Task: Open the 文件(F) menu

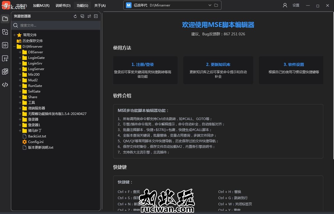Action: 22,5
